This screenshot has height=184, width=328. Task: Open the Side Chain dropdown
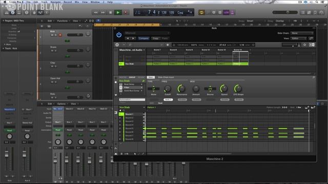pyautogui.click(x=302, y=33)
